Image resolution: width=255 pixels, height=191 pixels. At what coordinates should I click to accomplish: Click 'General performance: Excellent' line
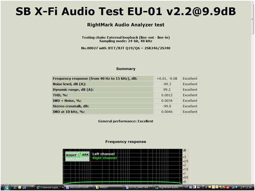[x=125, y=121]
